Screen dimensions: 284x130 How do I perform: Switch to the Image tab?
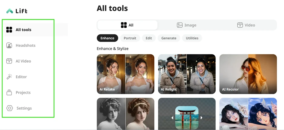(x=187, y=25)
